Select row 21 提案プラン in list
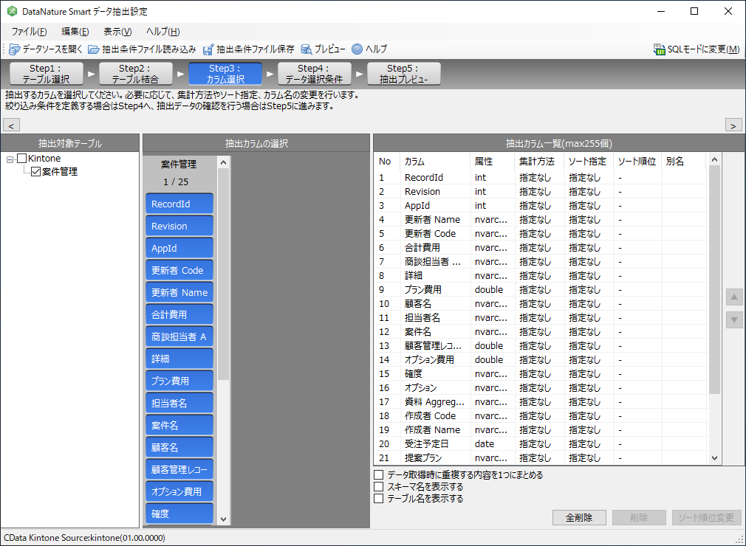The width and height of the screenshot is (746, 546). coord(541,458)
